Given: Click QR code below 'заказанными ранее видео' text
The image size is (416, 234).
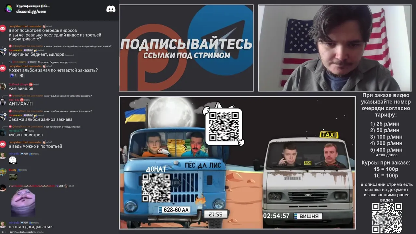Looking at the screenshot, I should (387, 218).
